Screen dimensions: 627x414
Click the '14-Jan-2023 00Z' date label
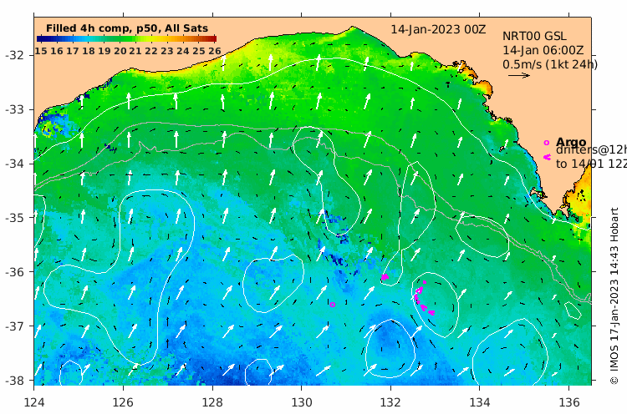[438, 29]
